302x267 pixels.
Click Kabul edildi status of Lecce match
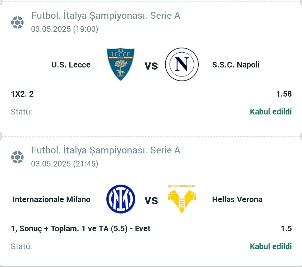tap(271, 112)
